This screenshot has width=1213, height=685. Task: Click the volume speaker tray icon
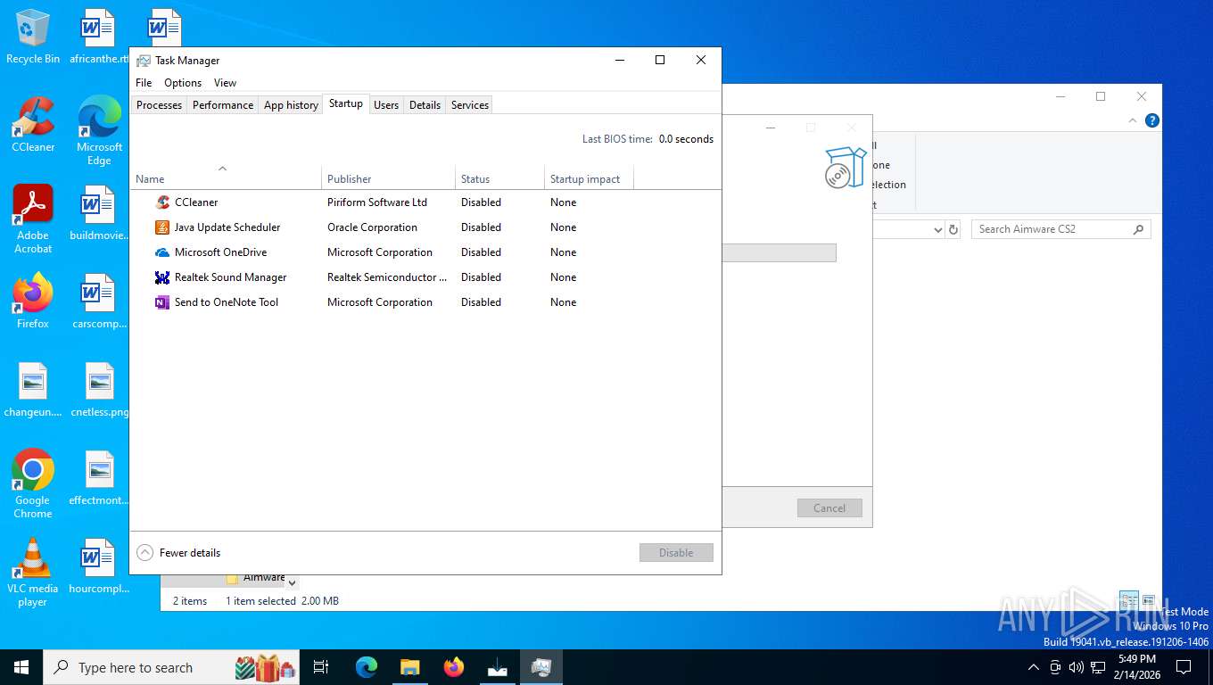pyautogui.click(x=1076, y=667)
